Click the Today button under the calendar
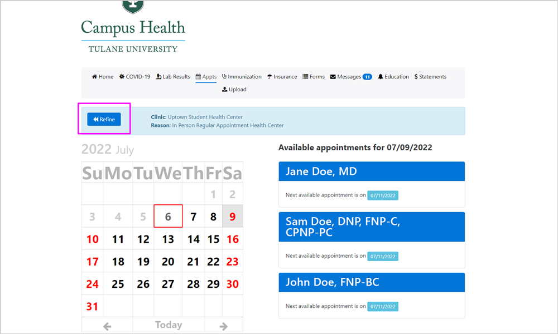The image size is (558, 334). pyautogui.click(x=169, y=325)
